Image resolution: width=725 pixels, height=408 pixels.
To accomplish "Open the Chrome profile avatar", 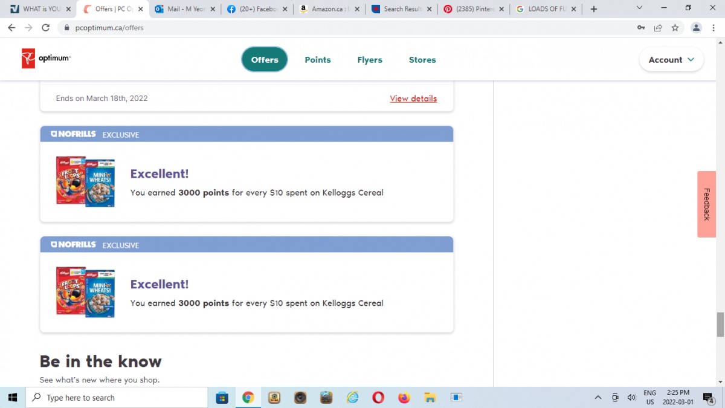I will (696, 28).
